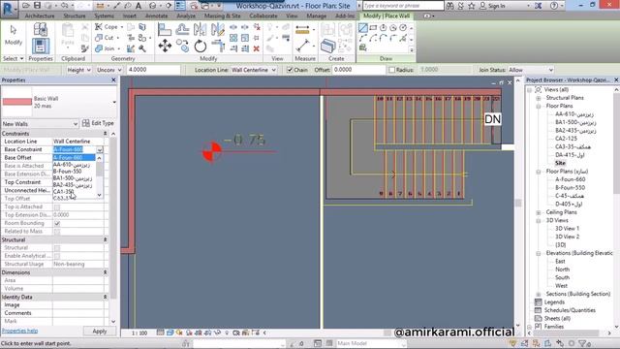Select the Offset tool in Modify panel
Image resolution: width=620 pixels, height=349 pixels.
tap(182, 29)
